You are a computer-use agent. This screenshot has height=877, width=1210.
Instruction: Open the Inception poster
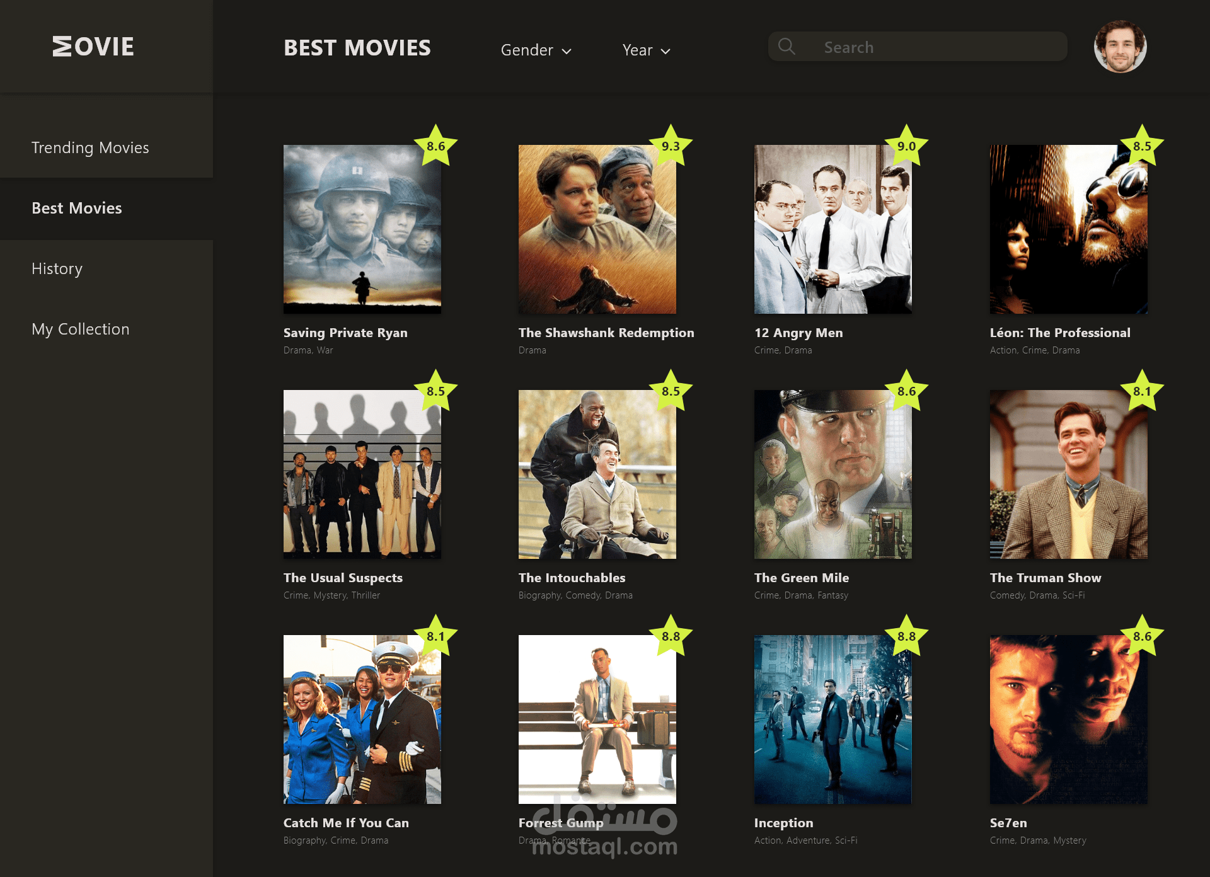(x=833, y=719)
